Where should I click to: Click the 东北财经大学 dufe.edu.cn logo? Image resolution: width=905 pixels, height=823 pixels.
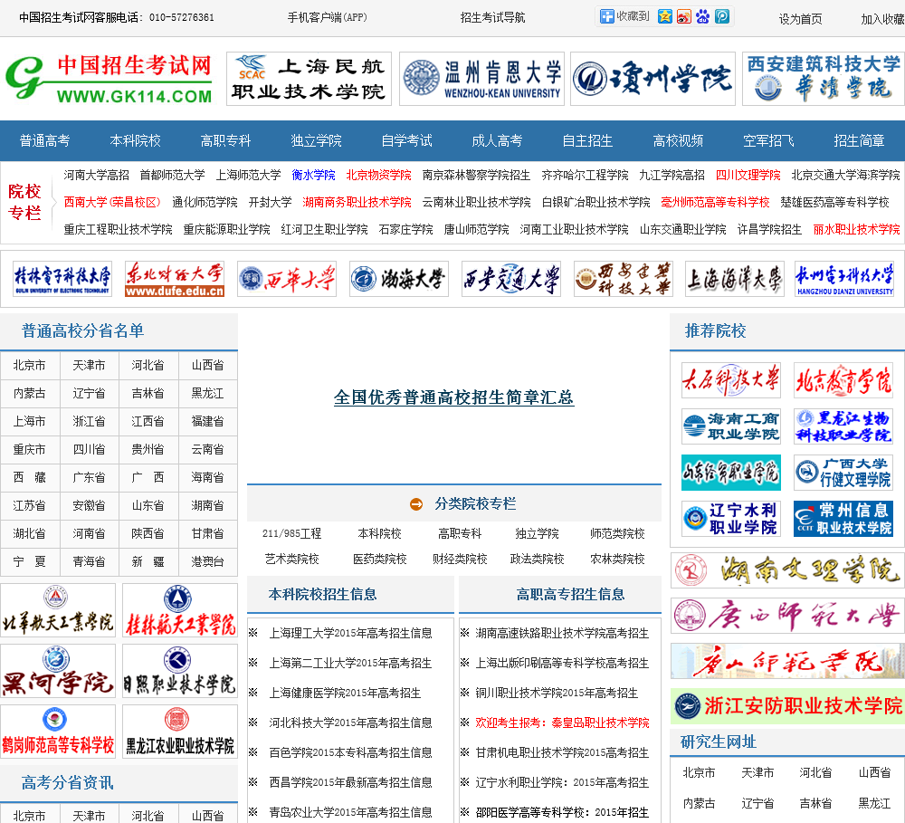(175, 279)
